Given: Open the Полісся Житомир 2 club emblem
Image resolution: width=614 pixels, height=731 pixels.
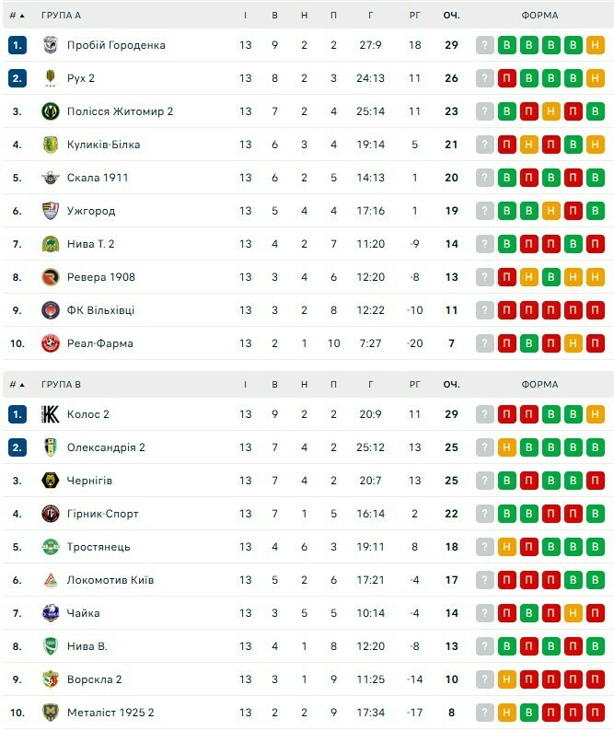Looking at the screenshot, I should [51, 111].
